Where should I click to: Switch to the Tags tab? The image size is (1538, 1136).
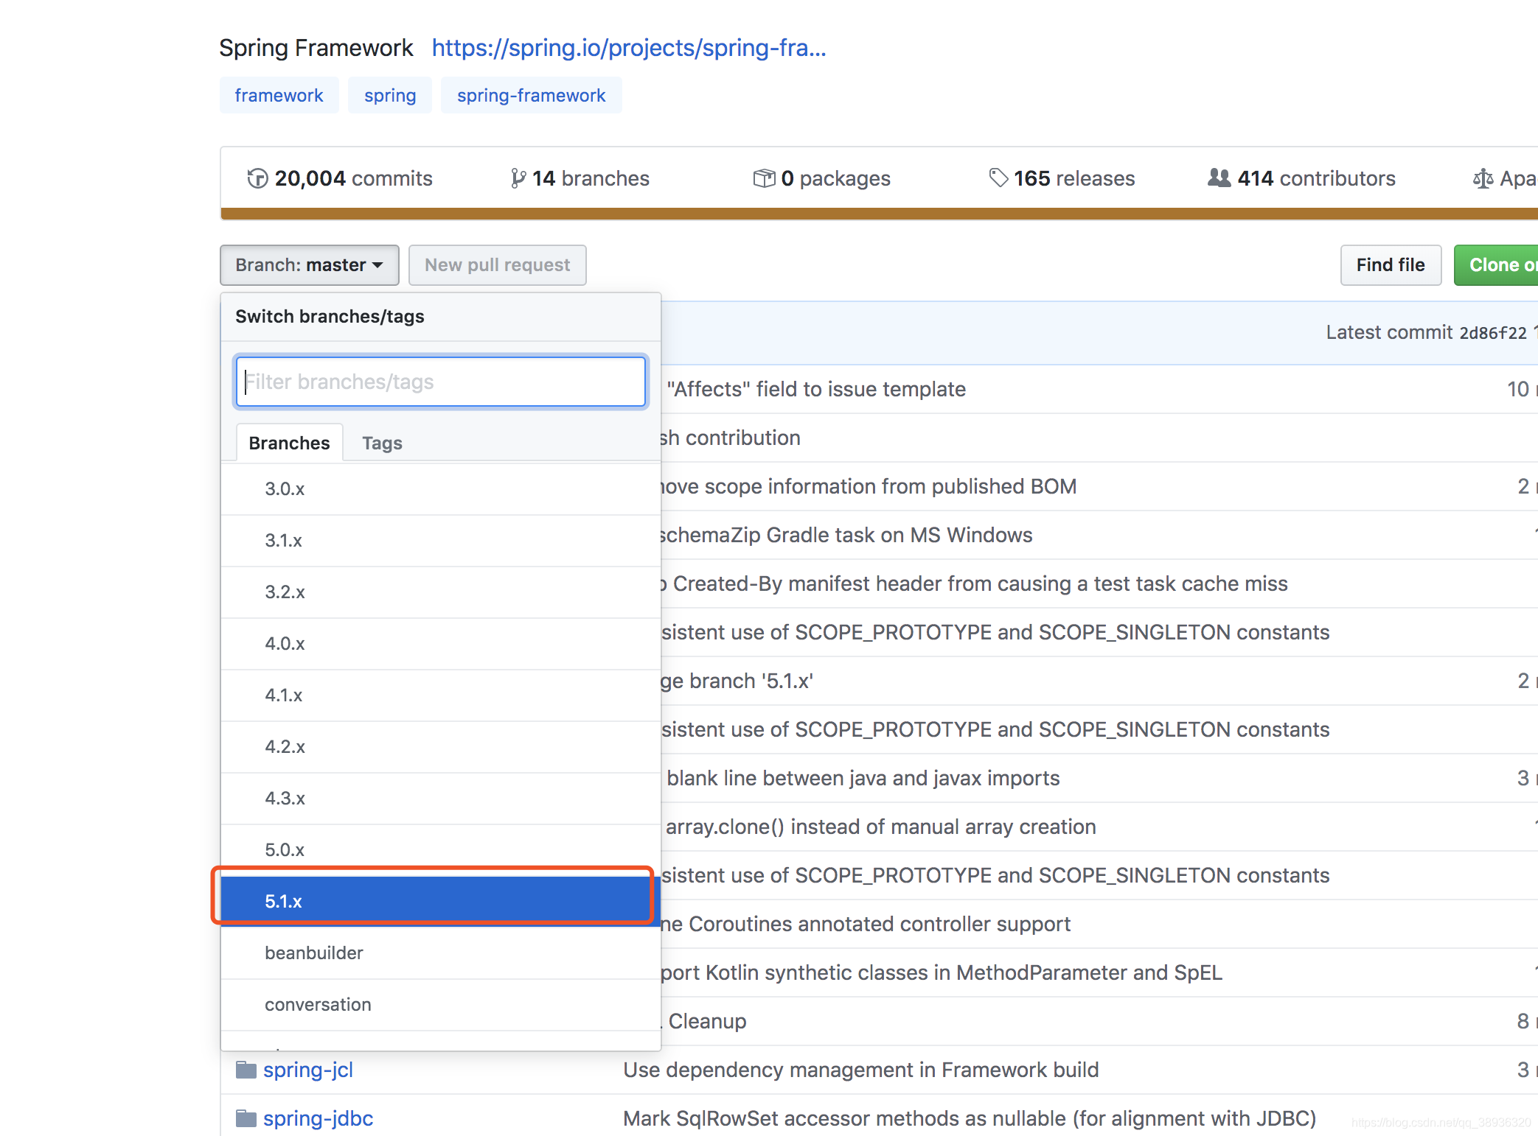point(381,442)
